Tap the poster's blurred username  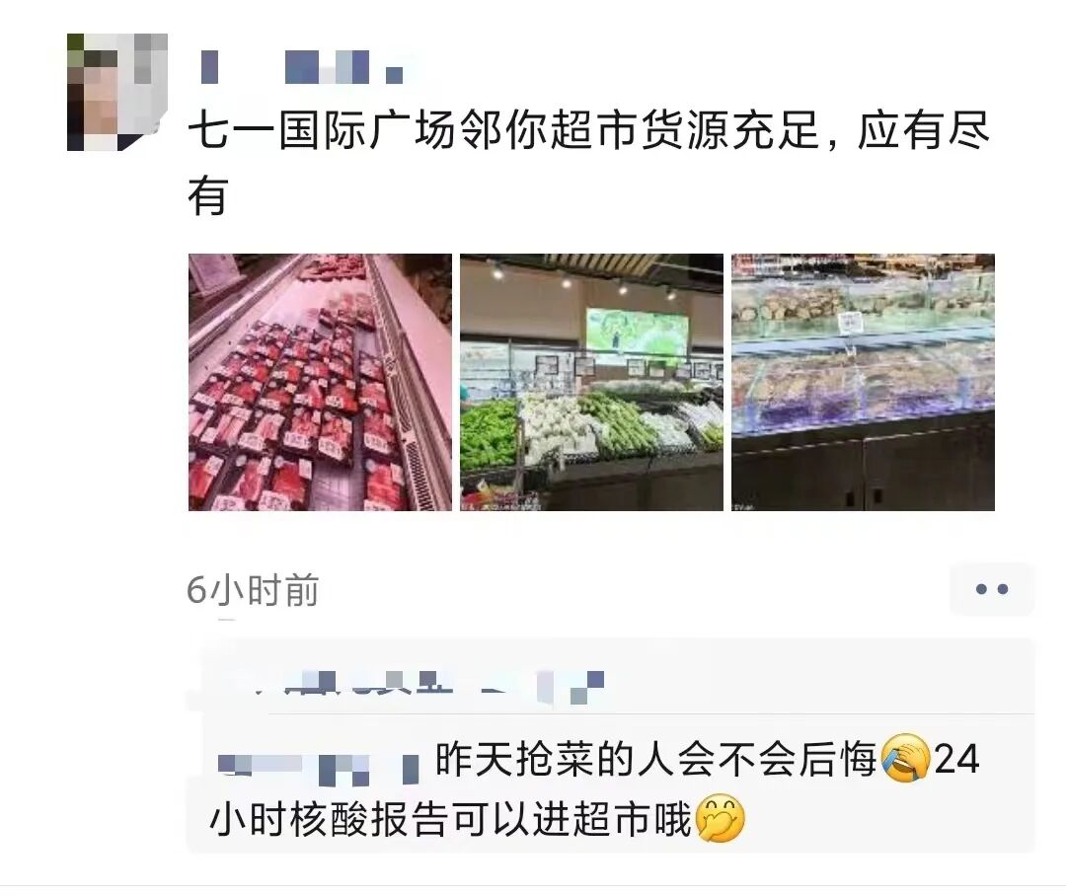[x=303, y=67]
